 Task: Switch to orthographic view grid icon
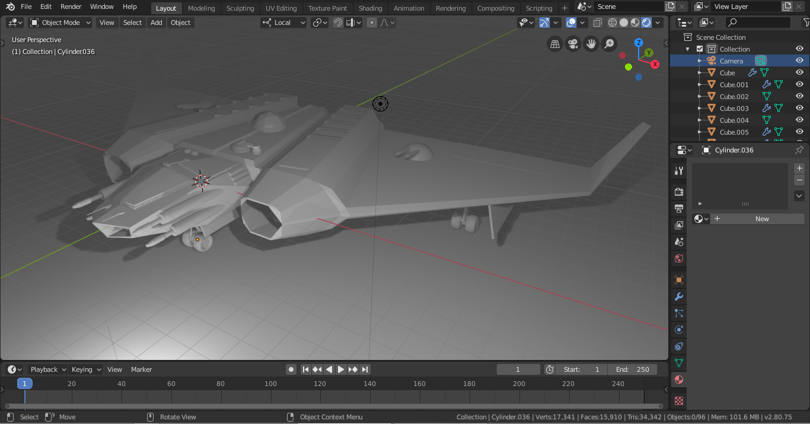point(554,44)
